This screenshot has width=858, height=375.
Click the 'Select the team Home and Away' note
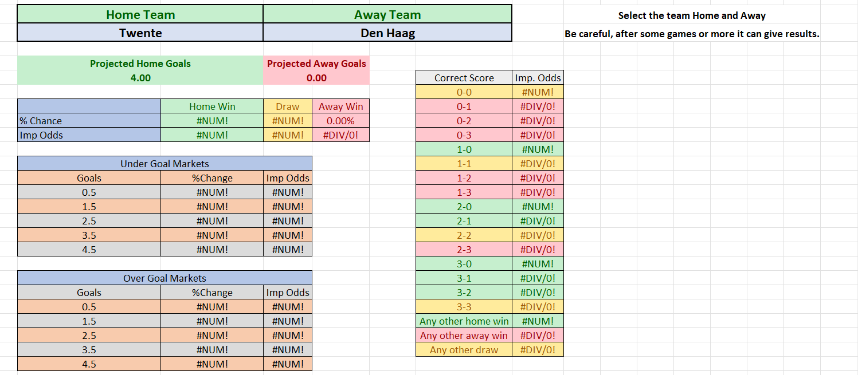coord(692,15)
